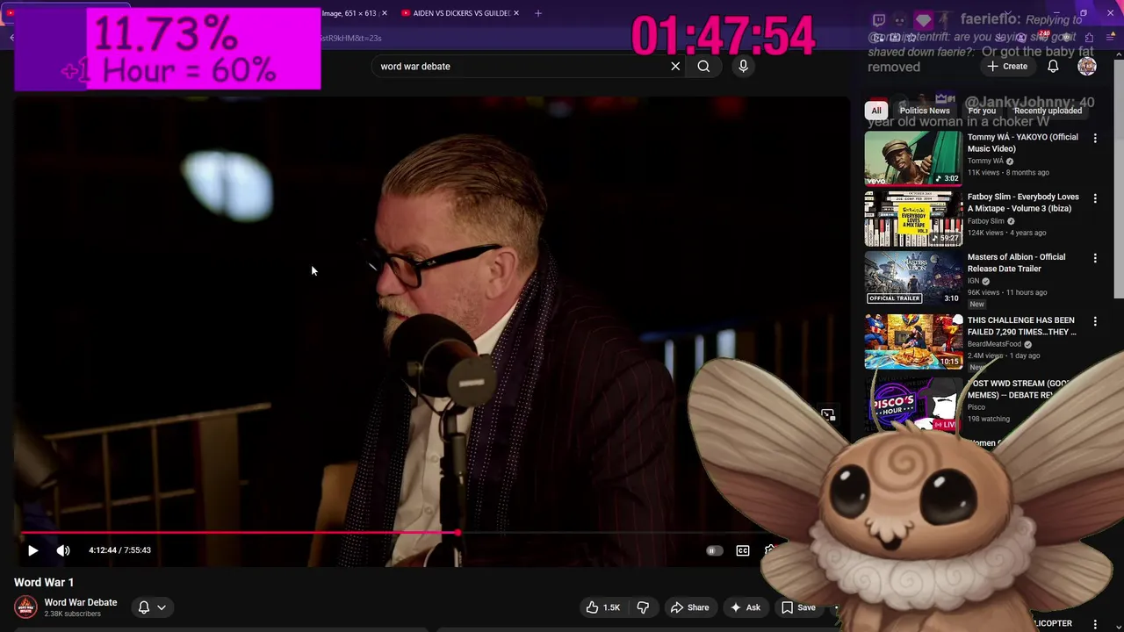Open the Tommy WÁ YAKOYO video thumbnail
The height and width of the screenshot is (632, 1124).
tap(913, 158)
